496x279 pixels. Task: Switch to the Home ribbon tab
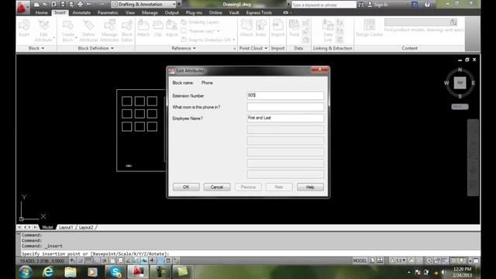pyautogui.click(x=41, y=12)
